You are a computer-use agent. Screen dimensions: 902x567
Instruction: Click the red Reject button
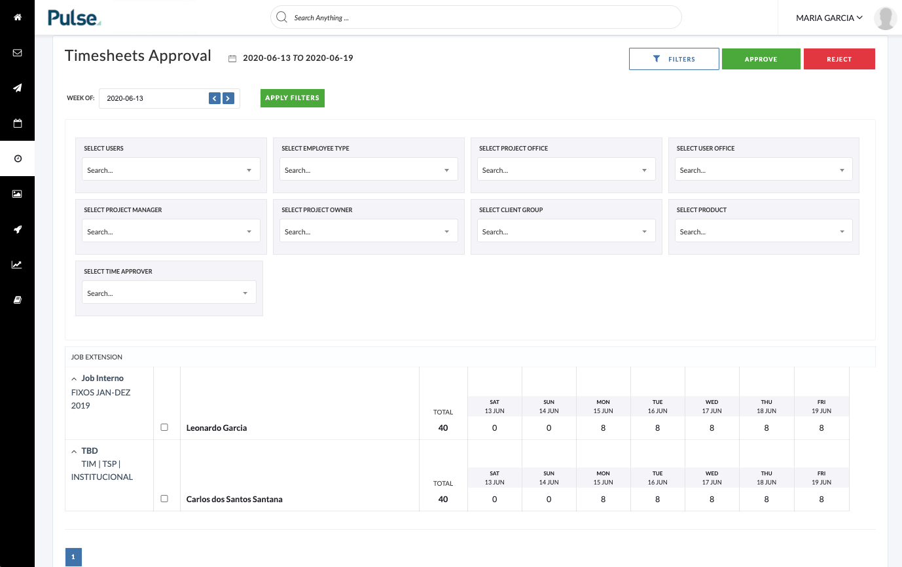[x=839, y=59]
